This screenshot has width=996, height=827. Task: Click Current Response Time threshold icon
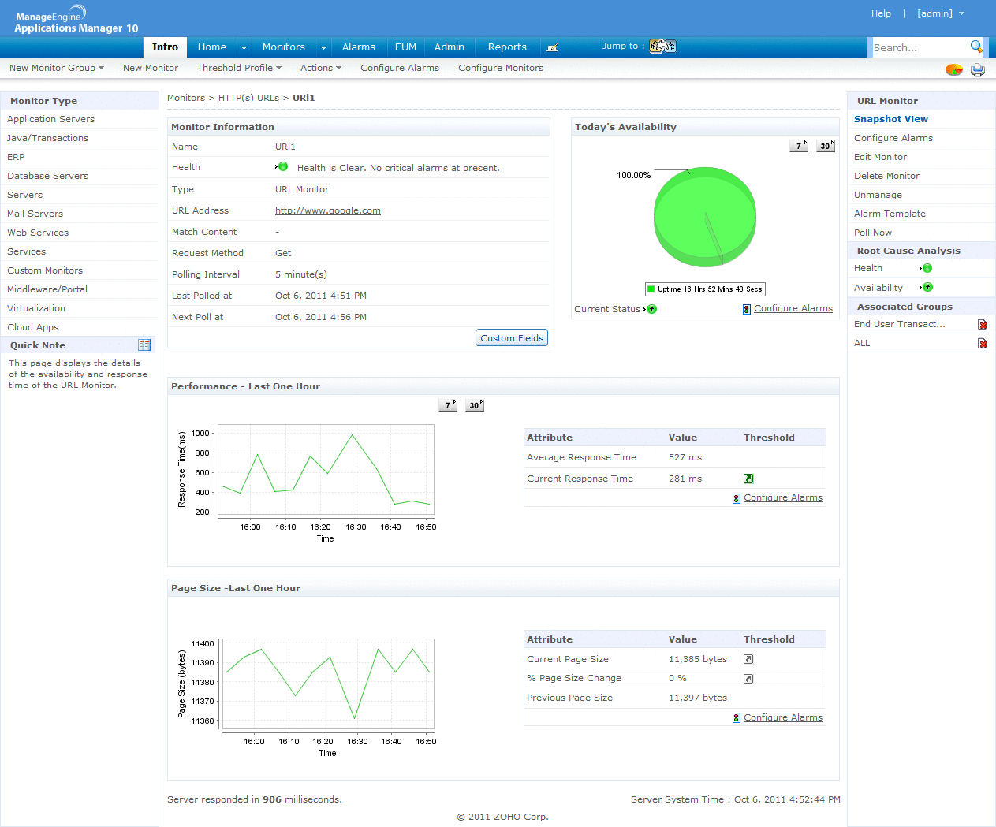(748, 479)
